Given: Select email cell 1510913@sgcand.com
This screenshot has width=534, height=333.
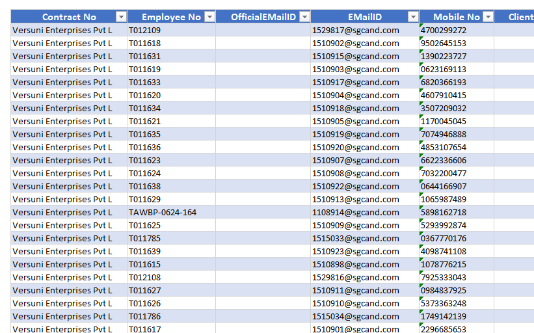Looking at the screenshot, I should [x=365, y=199].
